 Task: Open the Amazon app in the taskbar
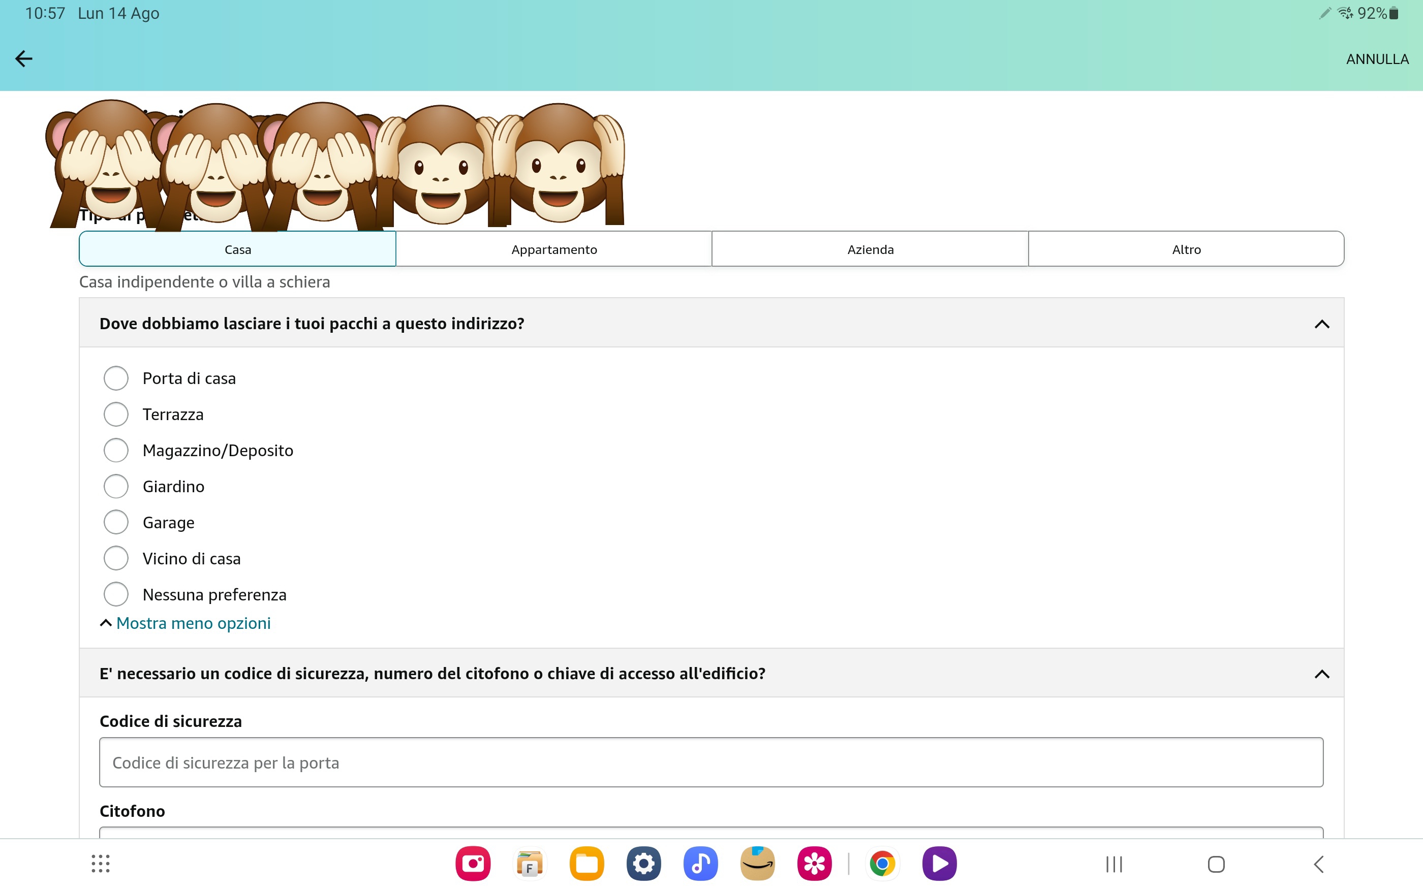pyautogui.click(x=757, y=864)
